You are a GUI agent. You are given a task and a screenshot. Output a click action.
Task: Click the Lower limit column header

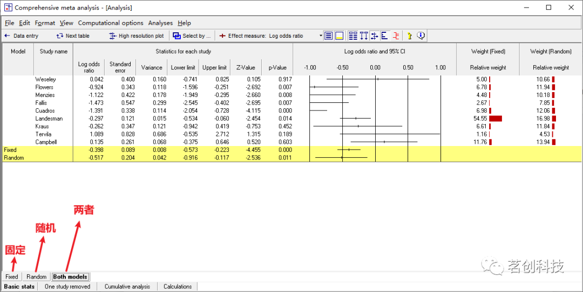(183, 67)
